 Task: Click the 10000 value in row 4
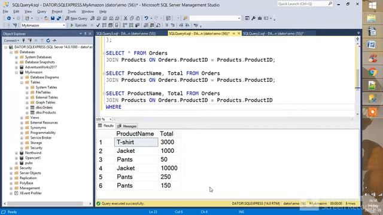click(169, 168)
